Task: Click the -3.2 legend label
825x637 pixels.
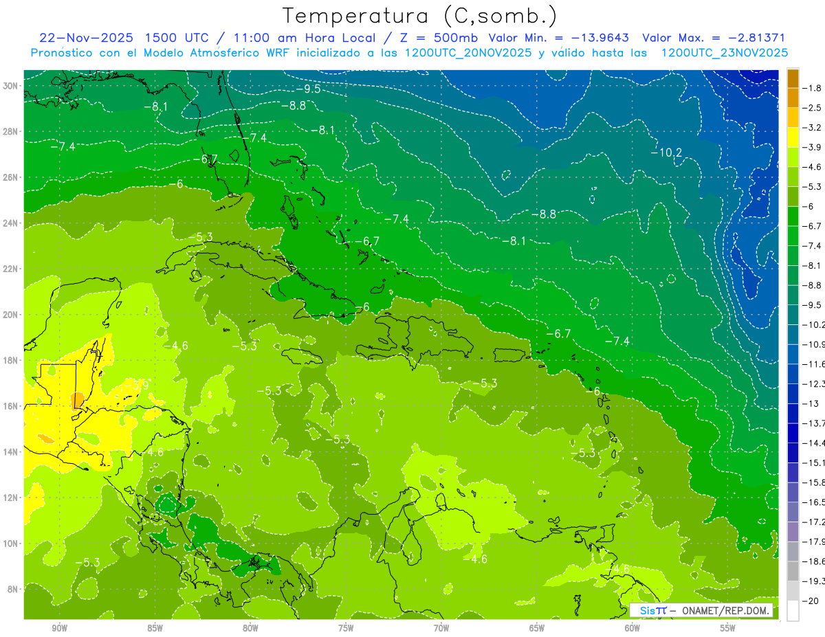Action: pyautogui.click(x=811, y=127)
